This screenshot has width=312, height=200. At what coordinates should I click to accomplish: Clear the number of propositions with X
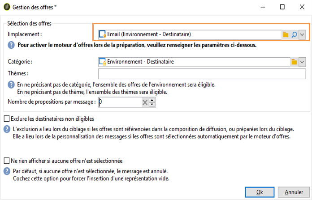(x=145, y=102)
